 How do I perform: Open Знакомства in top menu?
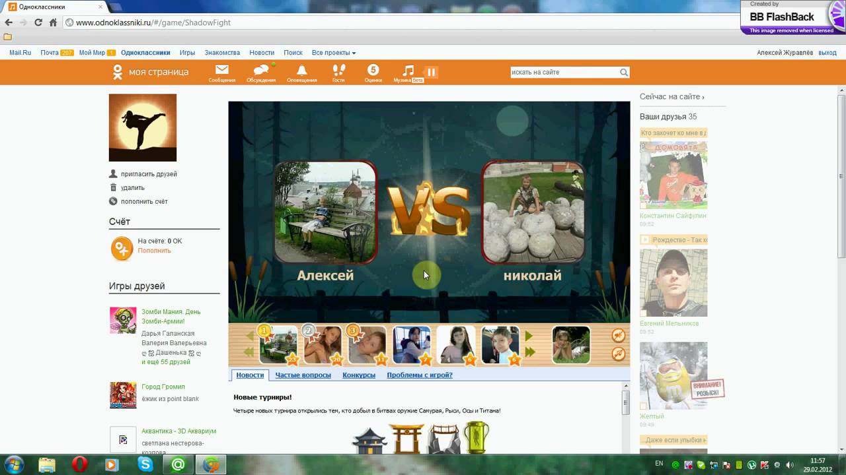click(222, 53)
